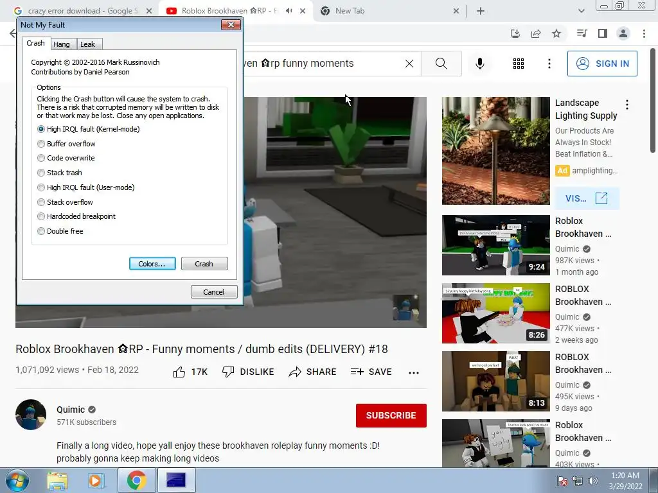Click the DISLIKE button

pyautogui.click(x=248, y=372)
